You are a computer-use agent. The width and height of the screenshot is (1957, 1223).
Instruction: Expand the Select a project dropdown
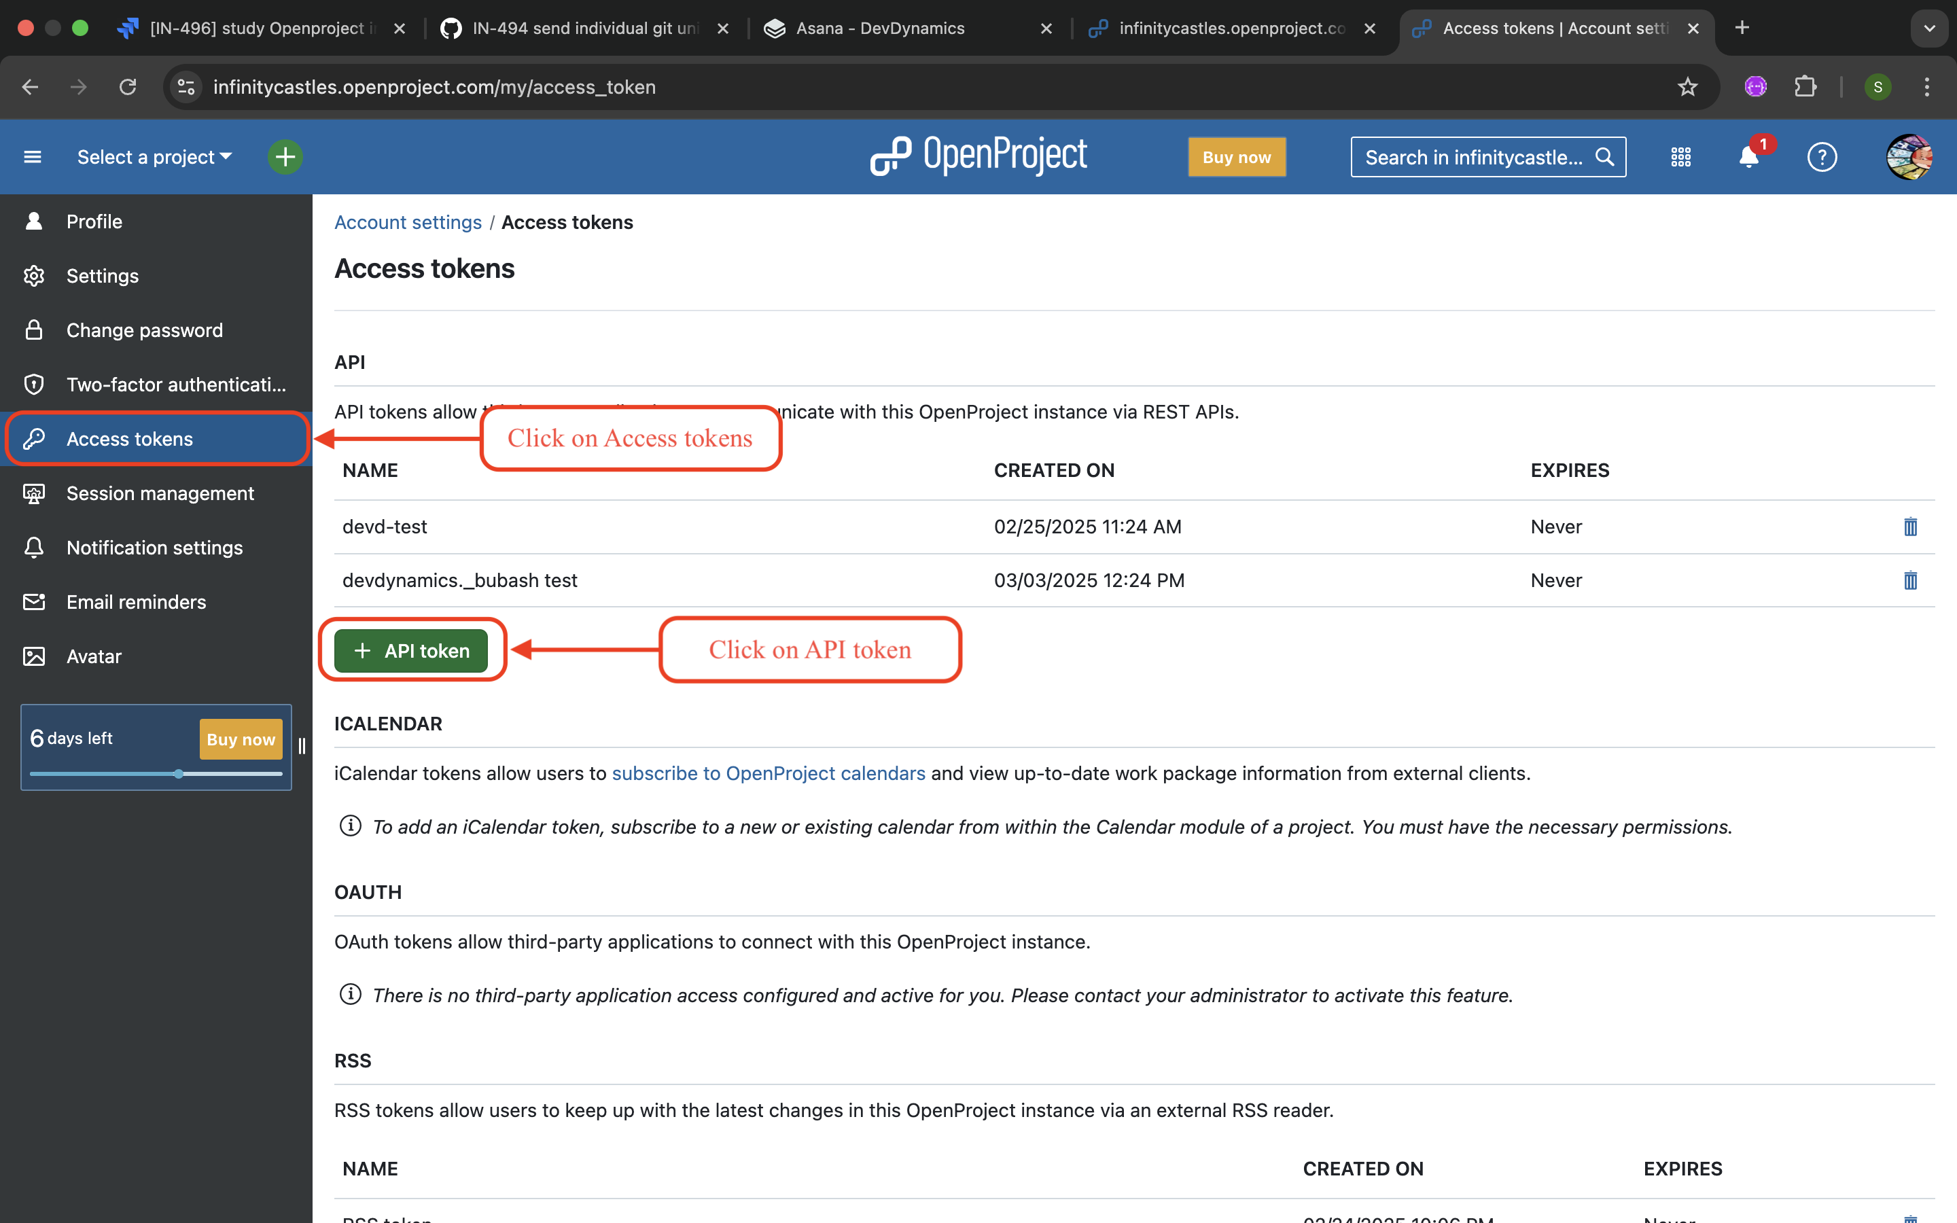pos(154,157)
